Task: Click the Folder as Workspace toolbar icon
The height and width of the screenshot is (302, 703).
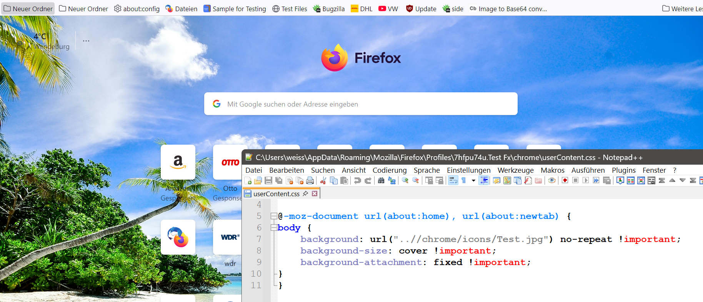Action: pyautogui.click(x=538, y=180)
